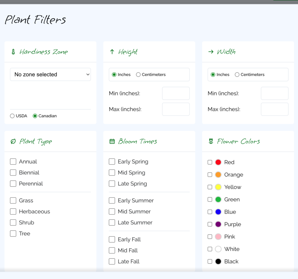Click the Max inches field under Width

coord(275,109)
